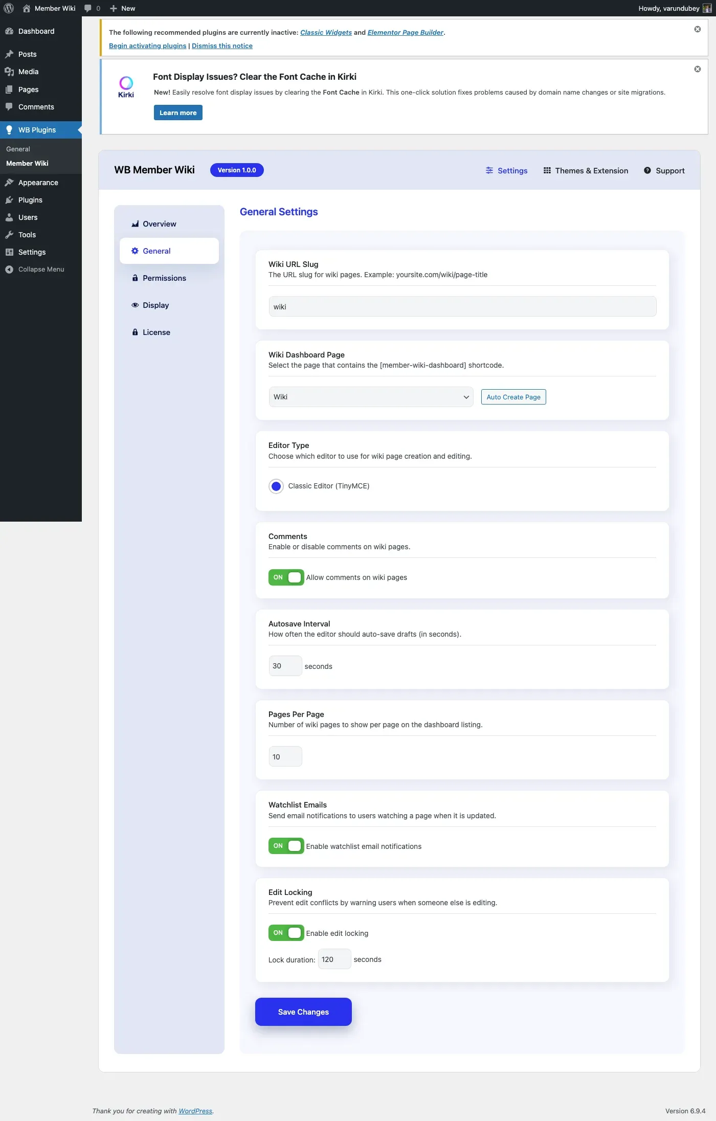The width and height of the screenshot is (716, 1121).
Task: Dismiss the Kirki font cache notice
Action: click(x=697, y=69)
